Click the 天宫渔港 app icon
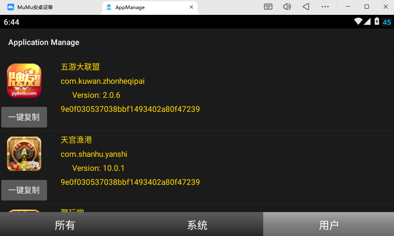 (x=24, y=154)
